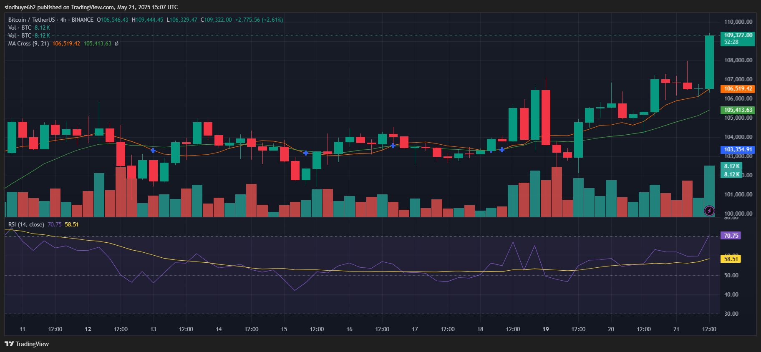Viewport: 761px width, 352px height.
Task: Click the empty-set symbol after MA Cross values
Action: pos(116,44)
